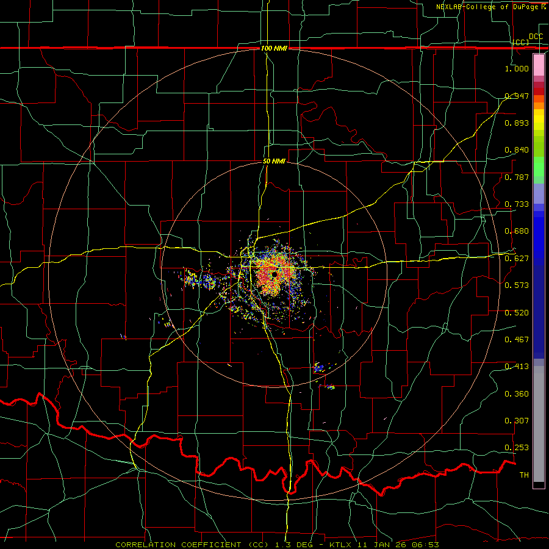The height and width of the screenshot is (549, 549).
Task: Click the 11 JAN 26 06:53 timestamp
Action: [x=398, y=545]
